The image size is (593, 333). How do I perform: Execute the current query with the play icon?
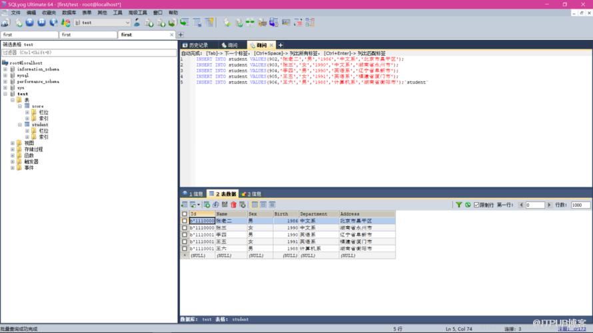click(29, 23)
